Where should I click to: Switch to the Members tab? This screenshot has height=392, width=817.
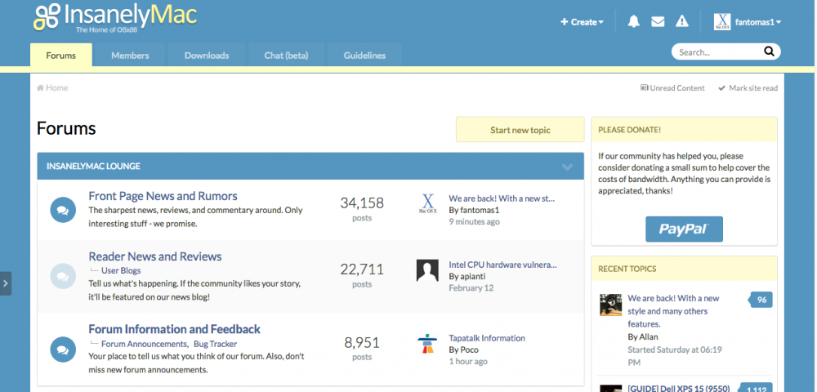coord(130,56)
